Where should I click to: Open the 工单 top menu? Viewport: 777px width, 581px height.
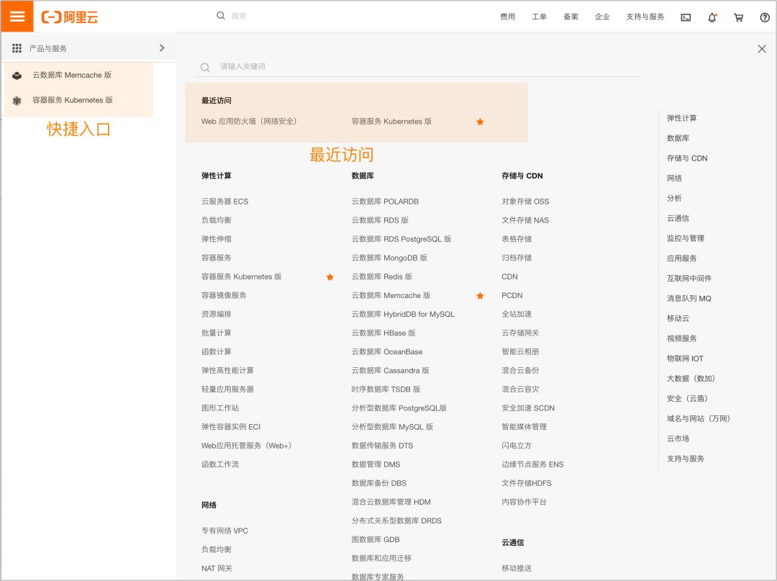coord(539,17)
